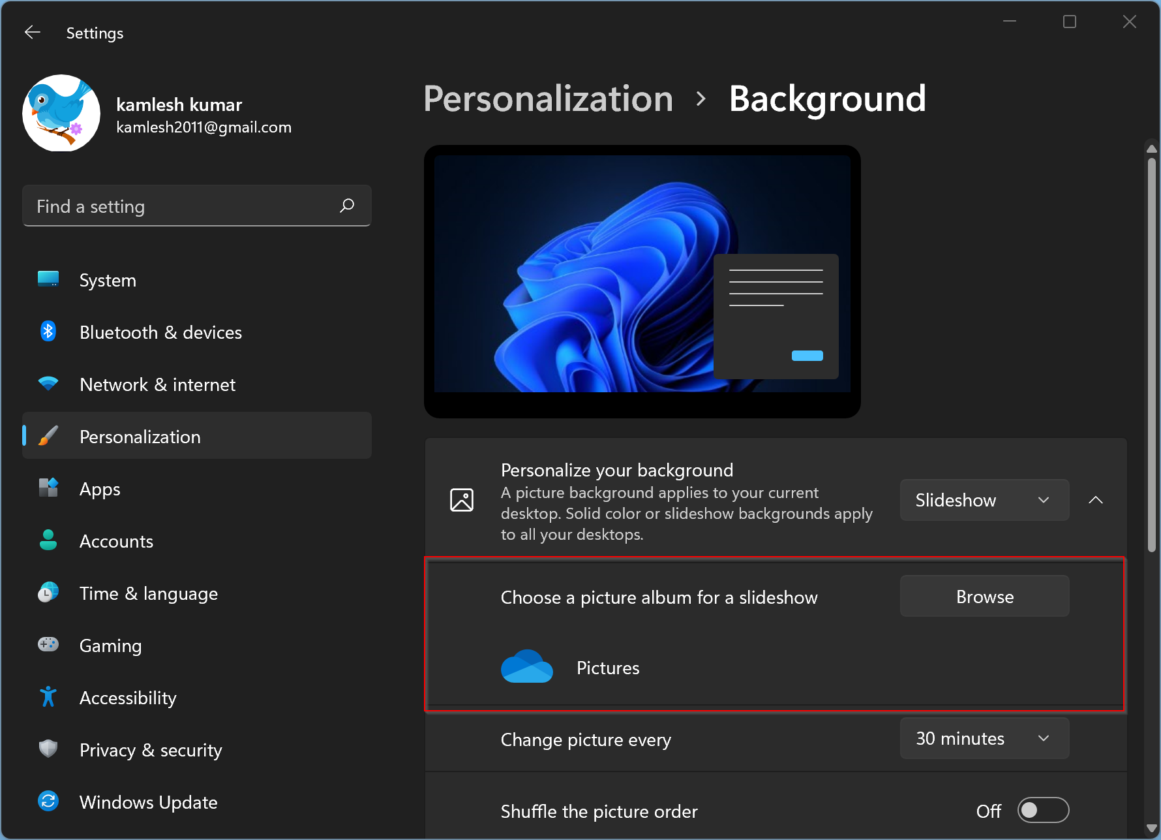Click the Accessibility figure icon
1161x840 pixels.
[48, 697]
